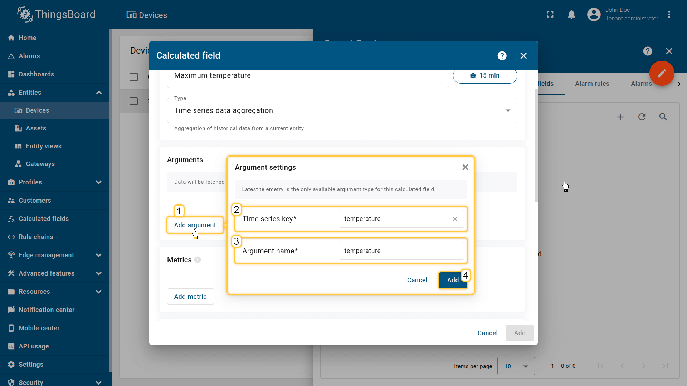Screen dimensions: 687x386
Task: Collapse the Entities menu section
Action: click(x=99, y=93)
